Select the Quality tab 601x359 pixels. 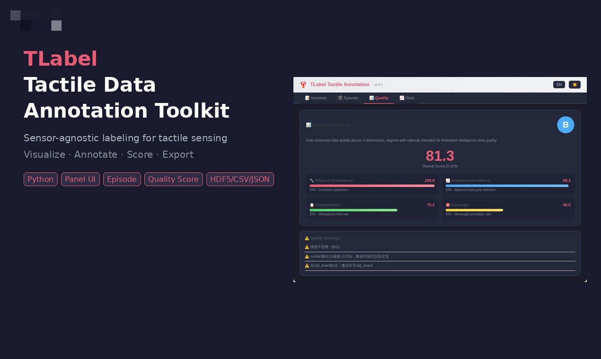tap(379, 98)
